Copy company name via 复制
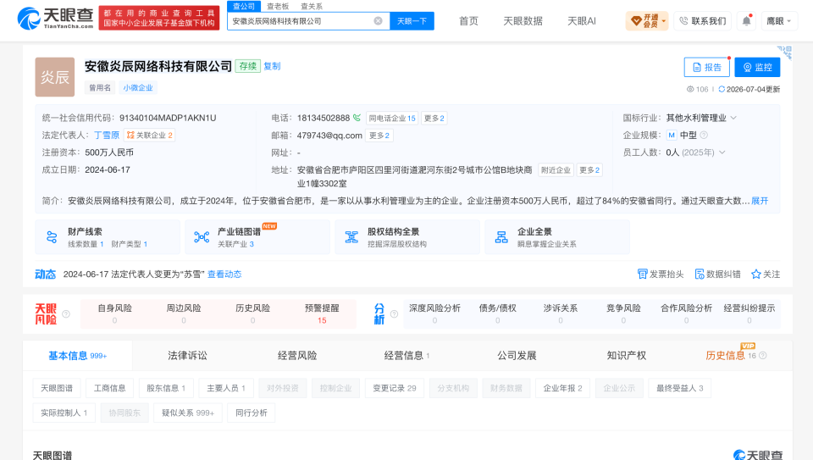This screenshot has height=460, width=813. 272,66
